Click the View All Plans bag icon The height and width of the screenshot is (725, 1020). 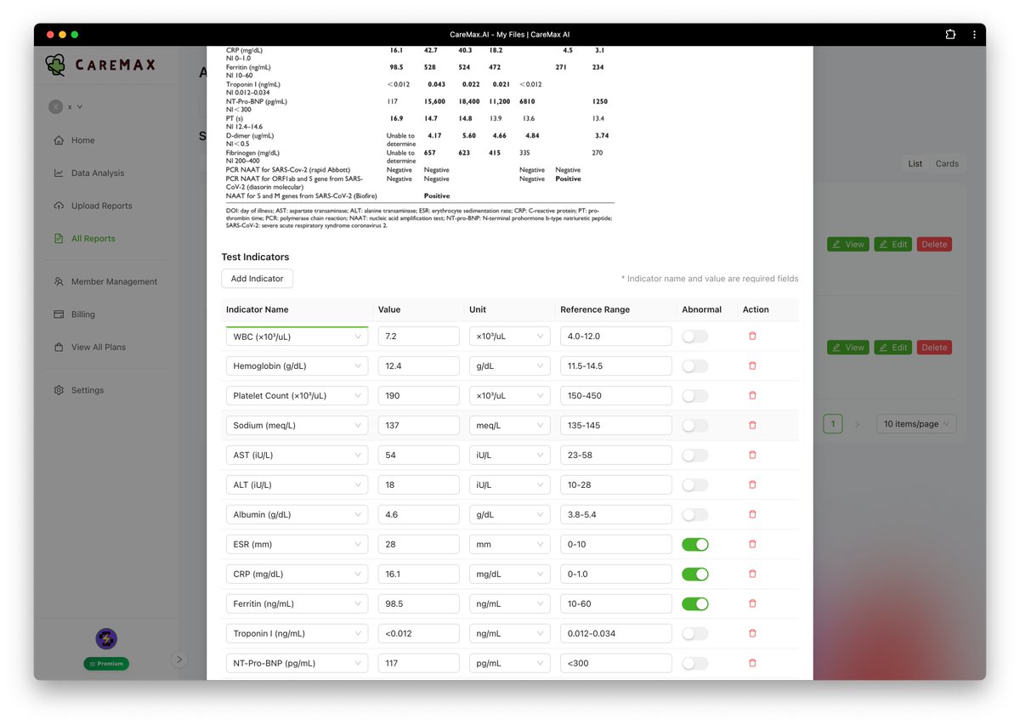[x=59, y=347]
